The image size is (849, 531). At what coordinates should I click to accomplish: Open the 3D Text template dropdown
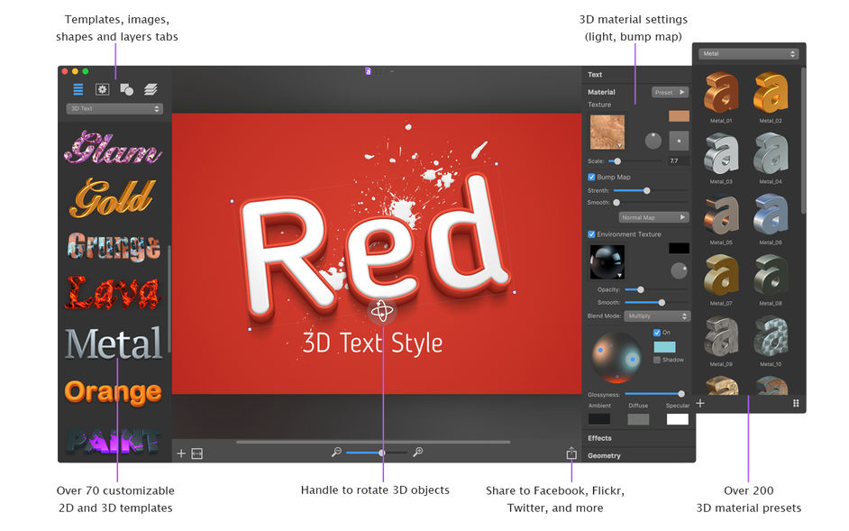(x=114, y=108)
